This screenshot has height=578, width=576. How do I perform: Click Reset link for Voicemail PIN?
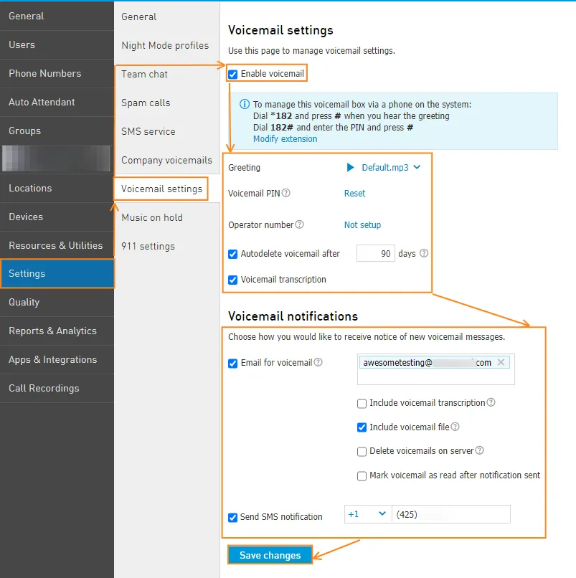coord(354,194)
